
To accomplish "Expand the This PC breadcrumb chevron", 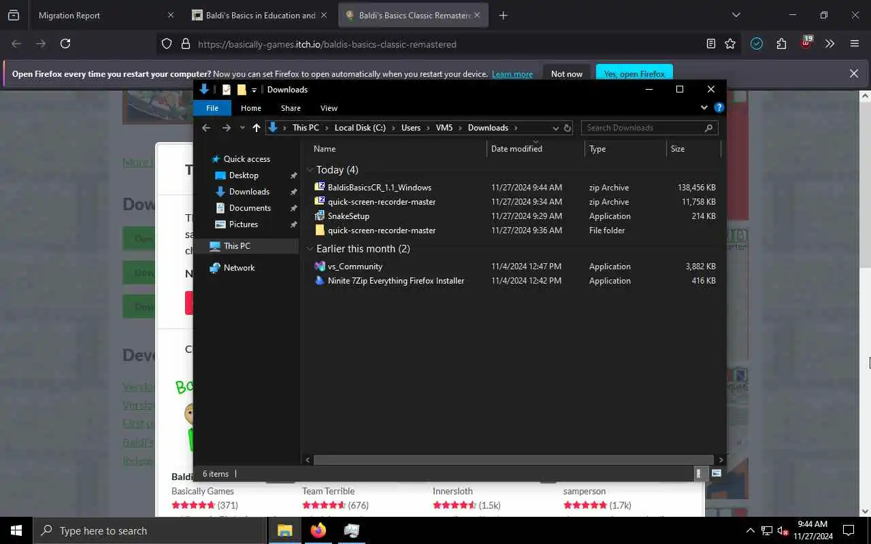I will click(x=326, y=128).
